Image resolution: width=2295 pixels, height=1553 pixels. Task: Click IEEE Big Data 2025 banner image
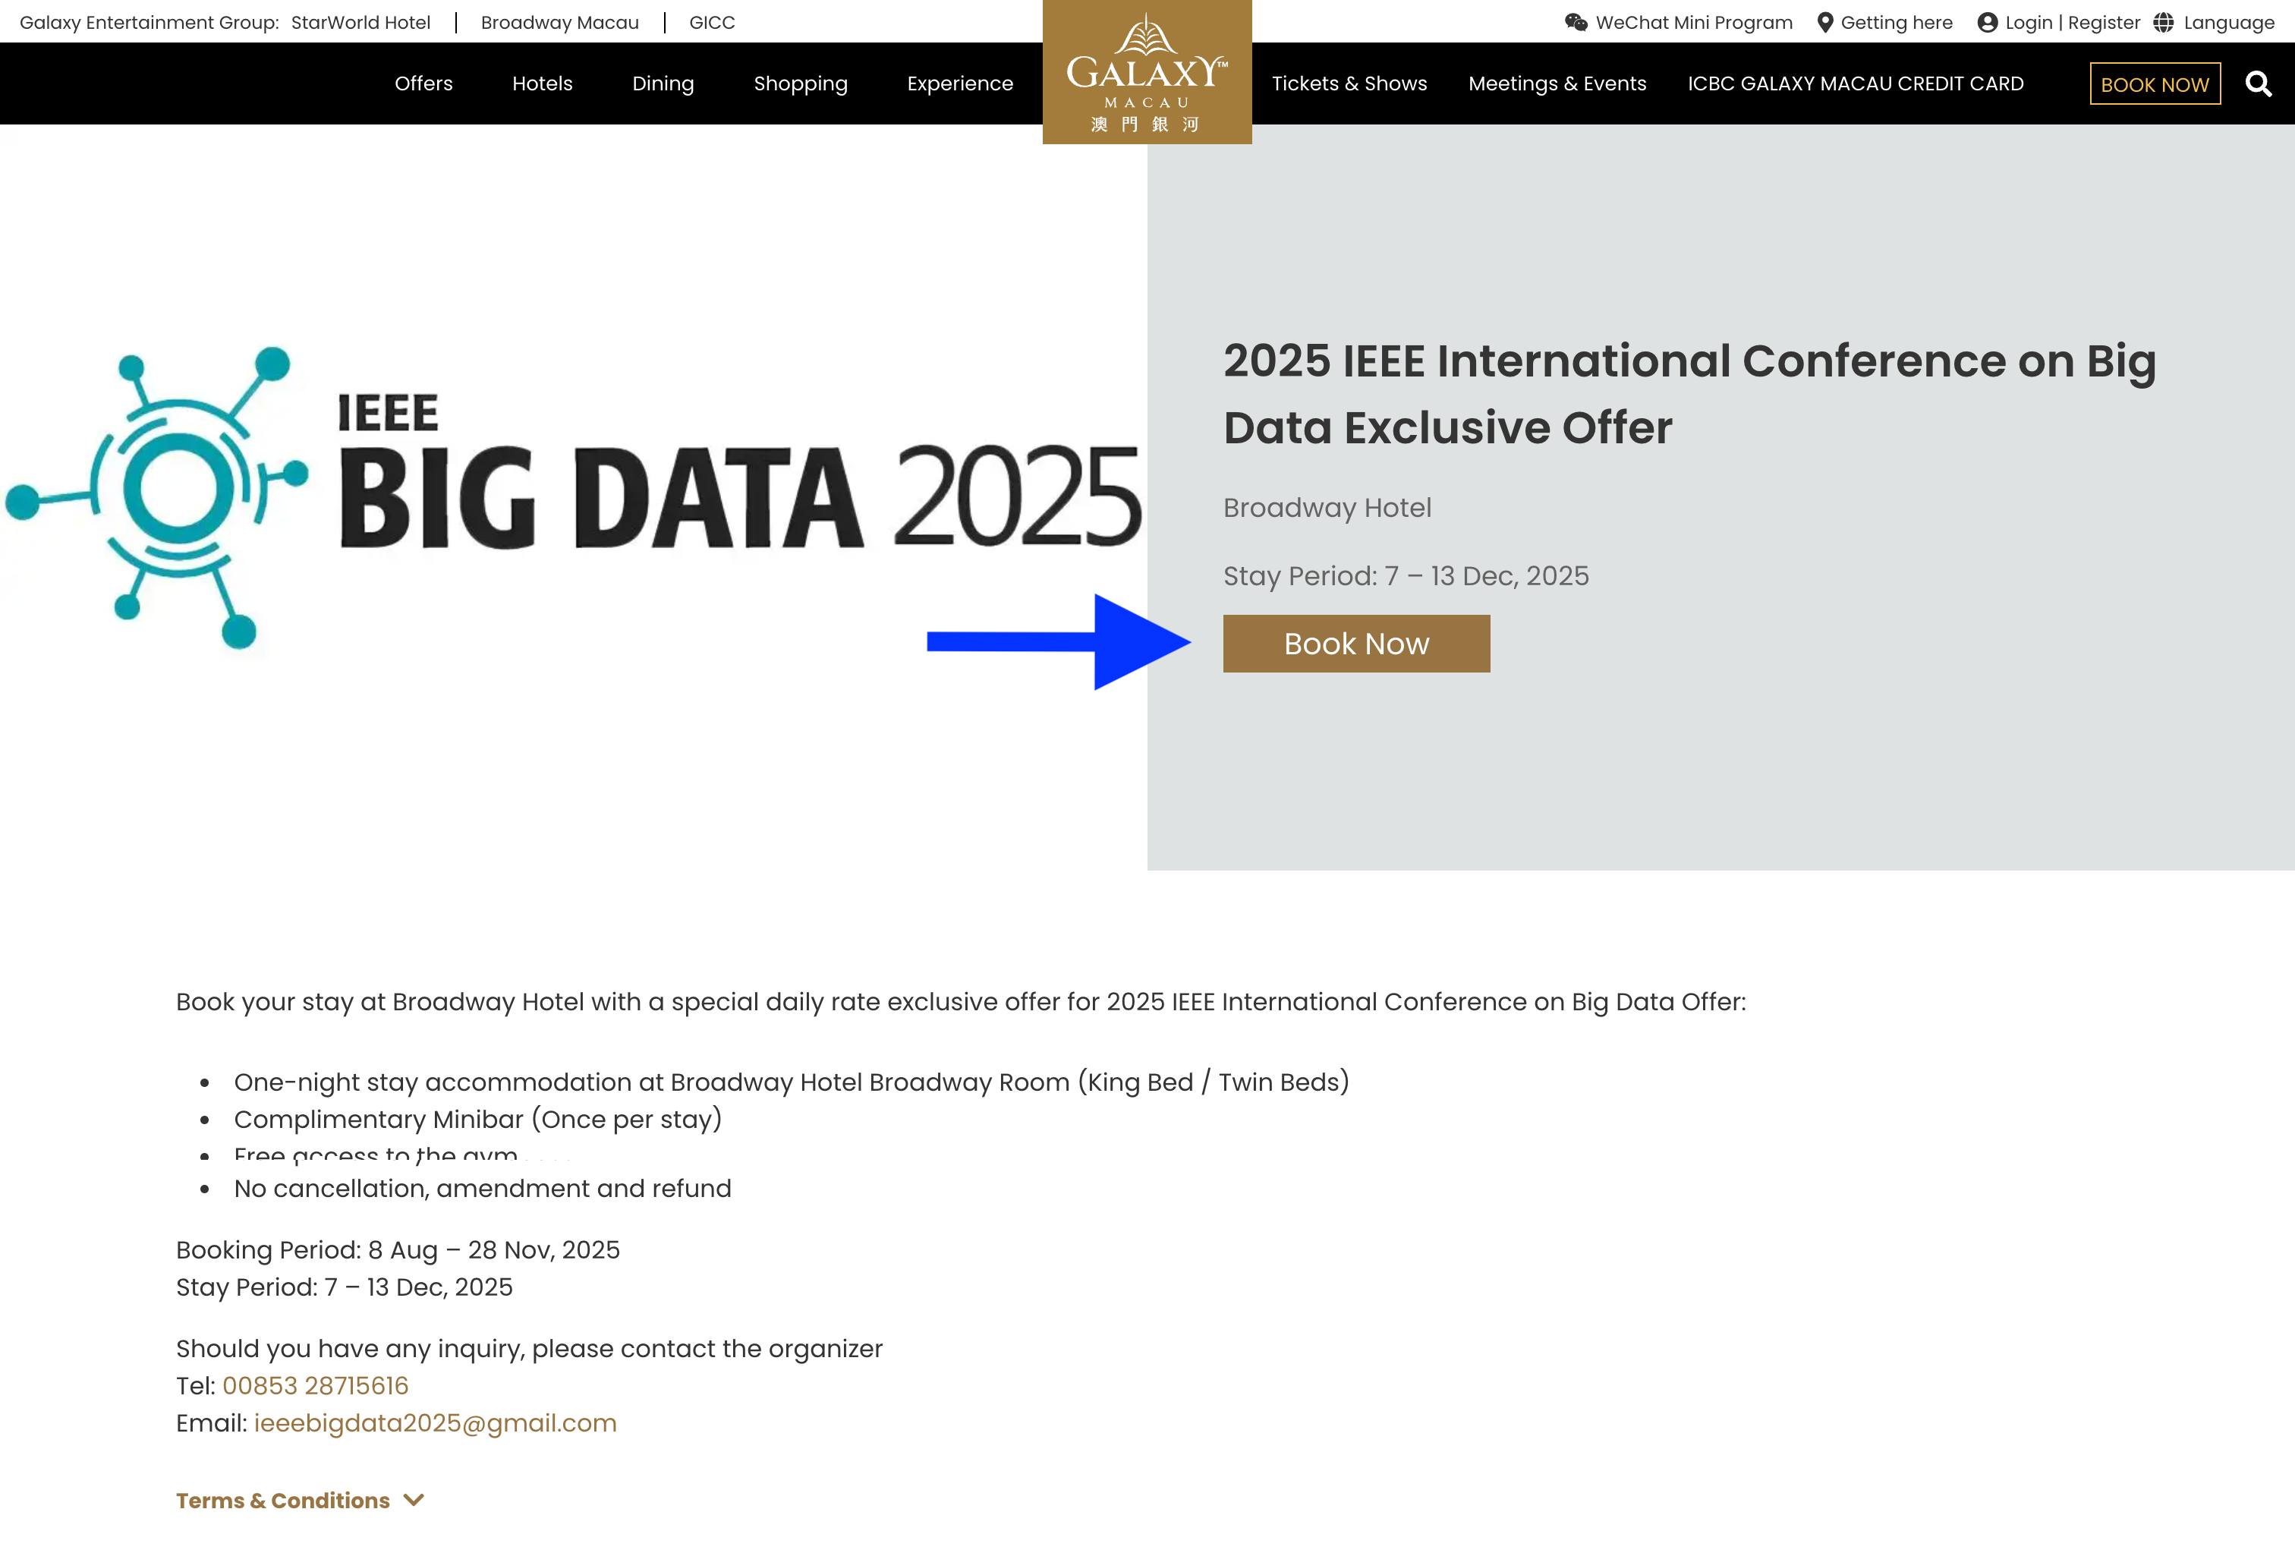pos(573,497)
